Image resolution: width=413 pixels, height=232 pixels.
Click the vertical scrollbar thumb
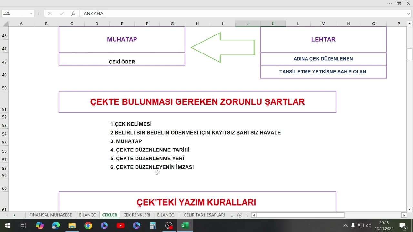410,54
